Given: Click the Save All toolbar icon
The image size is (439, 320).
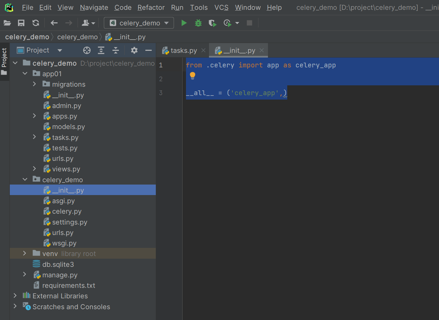Looking at the screenshot, I should (21, 23).
